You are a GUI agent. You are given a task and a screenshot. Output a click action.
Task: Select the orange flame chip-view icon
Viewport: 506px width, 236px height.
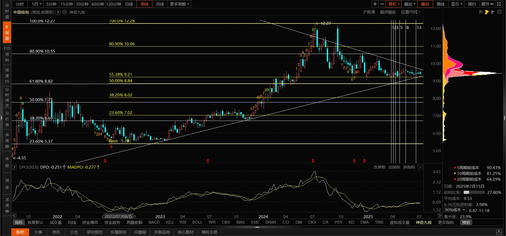pos(487,12)
